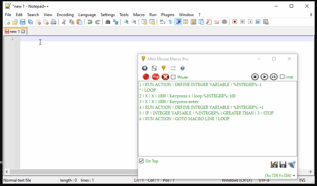Open the Encoding menu
The image size is (317, 186).
pyautogui.click(x=65, y=15)
